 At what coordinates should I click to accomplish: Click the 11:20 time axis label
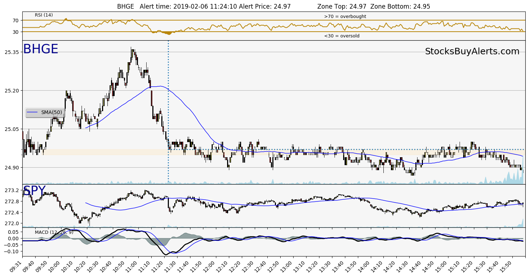tap(158, 265)
